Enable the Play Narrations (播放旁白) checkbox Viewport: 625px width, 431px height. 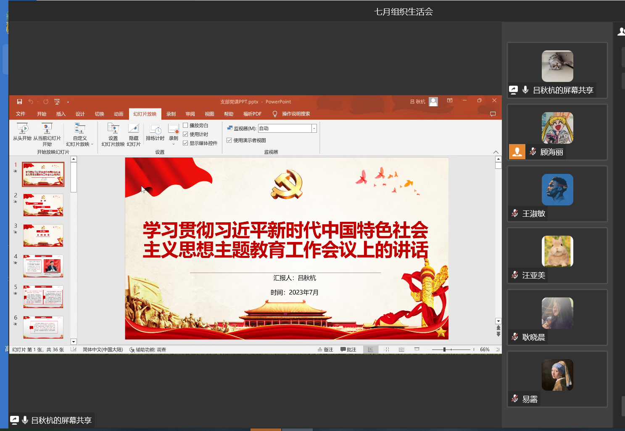click(185, 125)
